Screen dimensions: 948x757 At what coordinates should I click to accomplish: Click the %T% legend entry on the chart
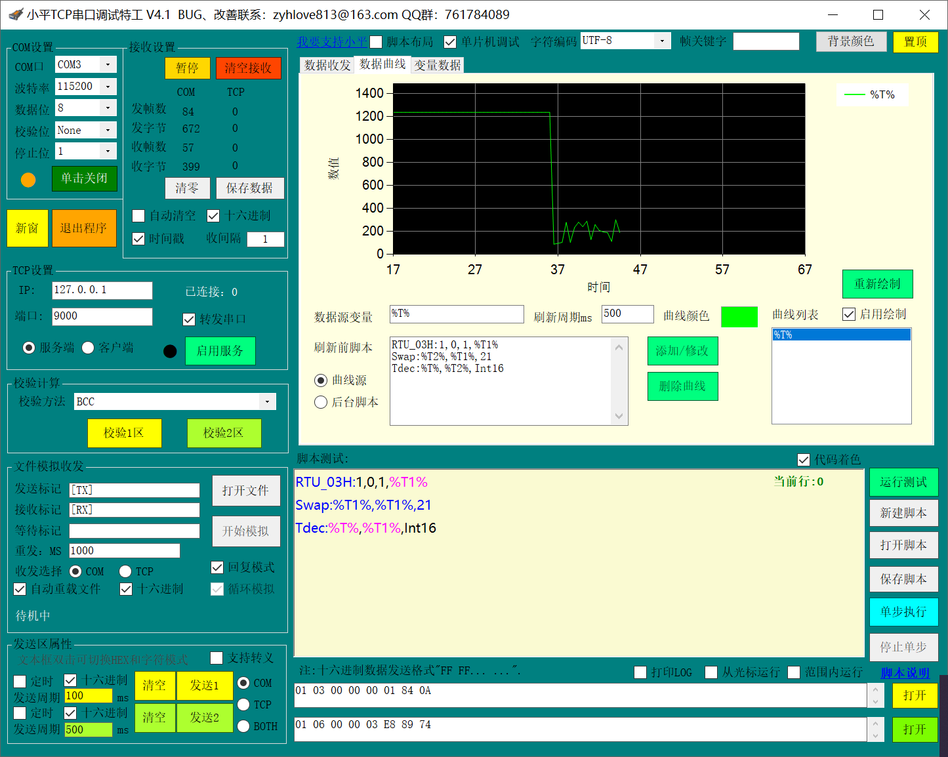[872, 95]
